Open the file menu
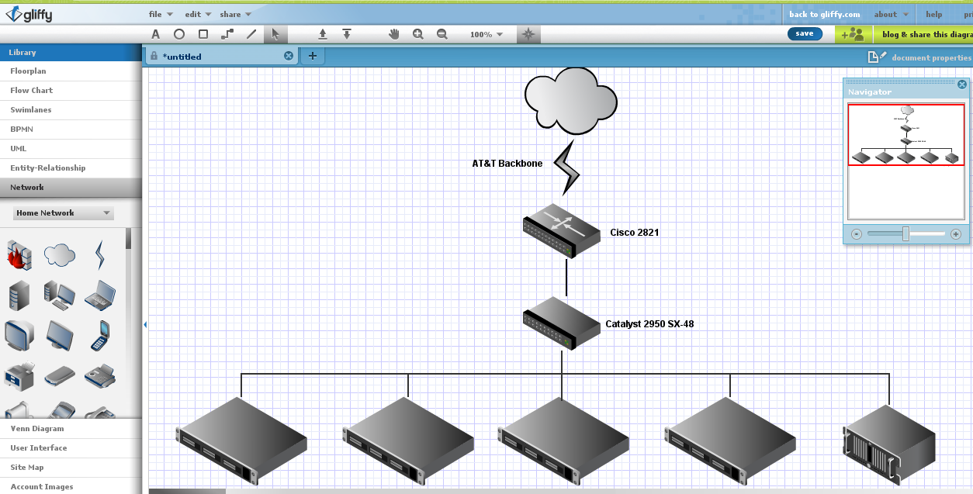 pos(157,13)
